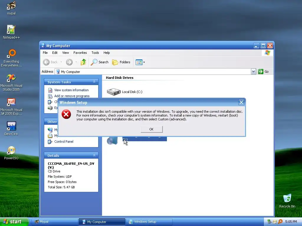302x226 pixels.
Task: Click View system information link
Action: pyautogui.click(x=71, y=90)
